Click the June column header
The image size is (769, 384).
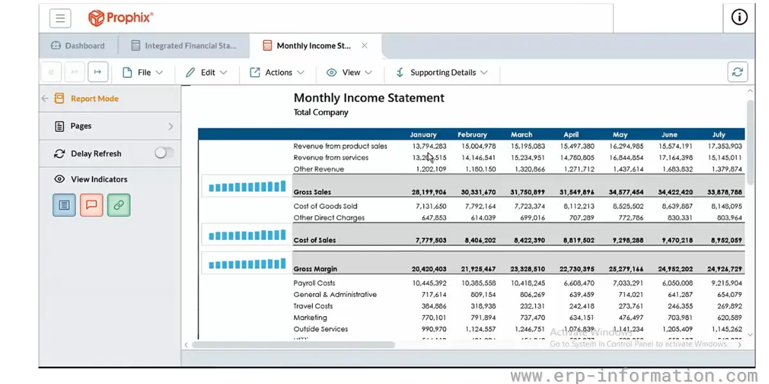[x=670, y=134]
